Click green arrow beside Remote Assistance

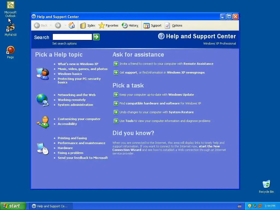tap(116, 64)
